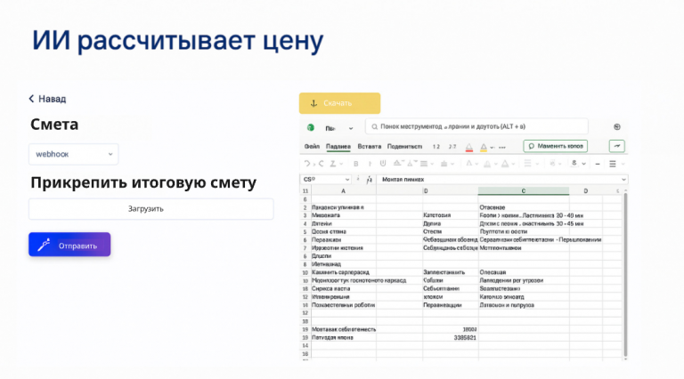Click the Bold formatting icon in ribbon
Screen dimensions: 684x379
click(x=356, y=164)
